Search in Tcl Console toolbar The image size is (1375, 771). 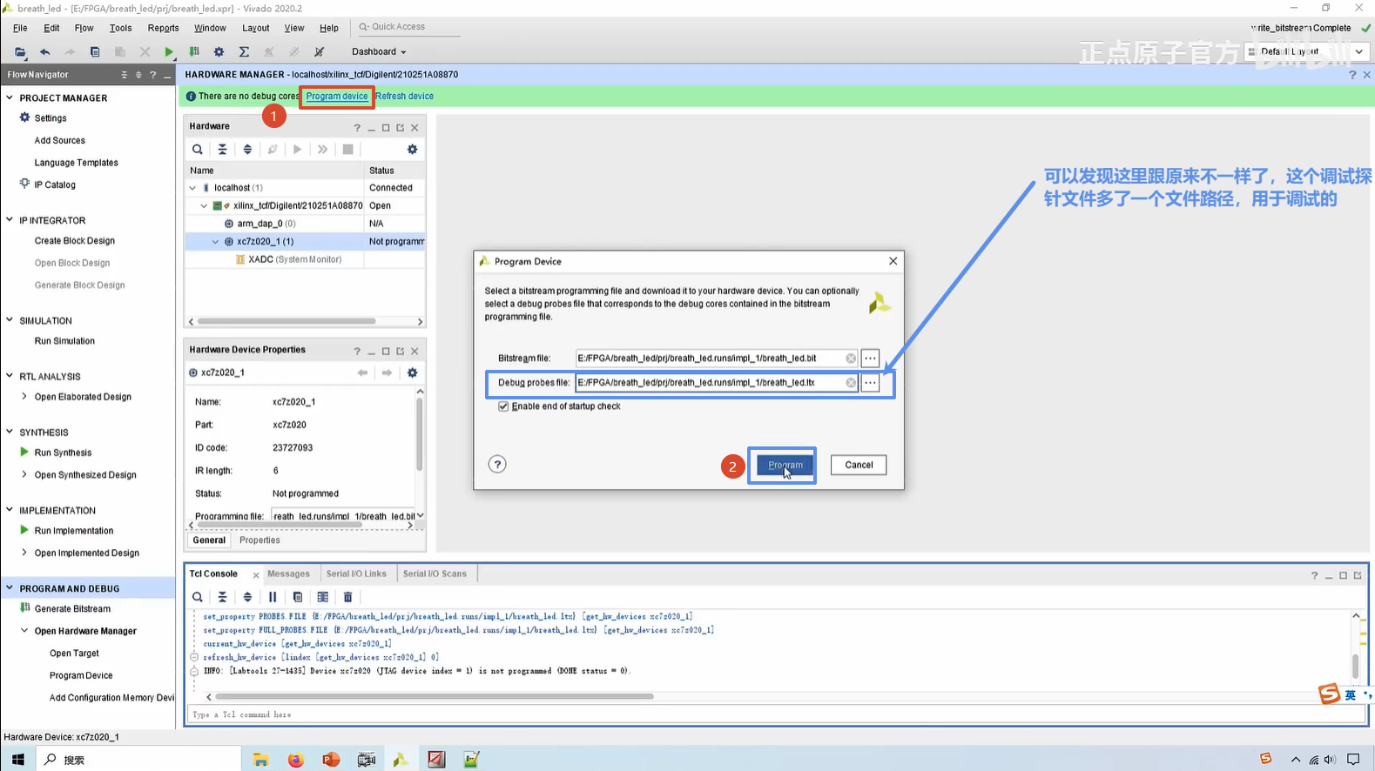[x=198, y=597]
